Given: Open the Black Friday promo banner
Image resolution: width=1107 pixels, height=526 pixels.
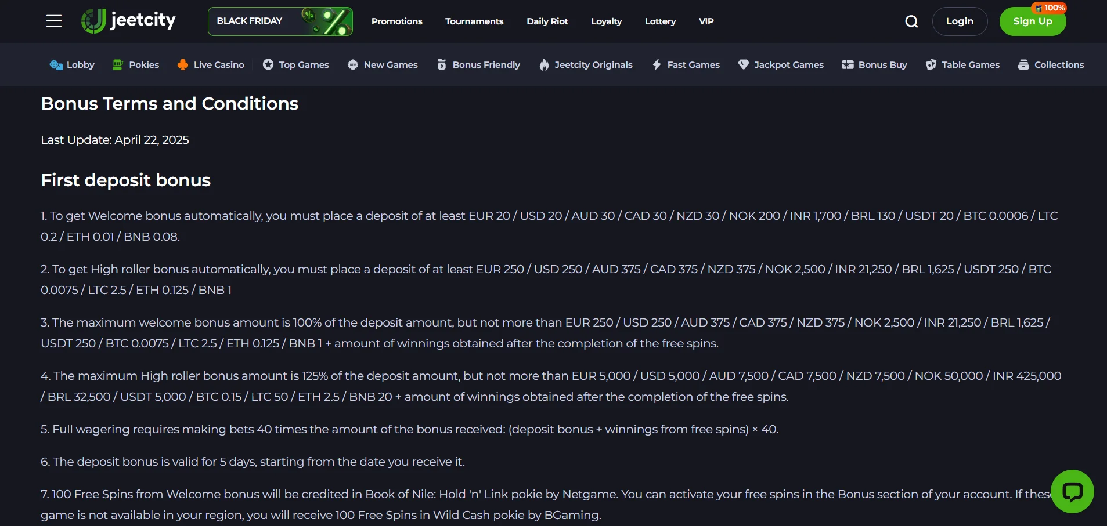Looking at the screenshot, I should pyautogui.click(x=280, y=21).
